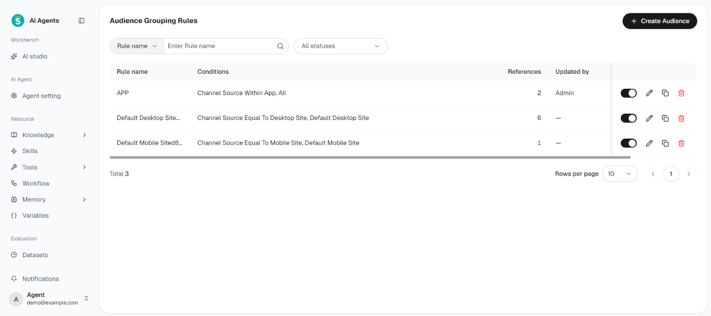This screenshot has width=711, height=316.
Task: Expand the Memory submenu
Action: 84,199
